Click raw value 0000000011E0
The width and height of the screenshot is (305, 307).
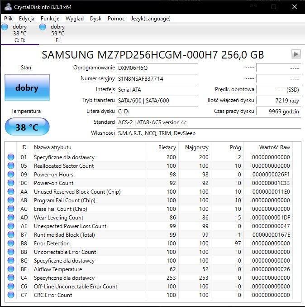271,191
